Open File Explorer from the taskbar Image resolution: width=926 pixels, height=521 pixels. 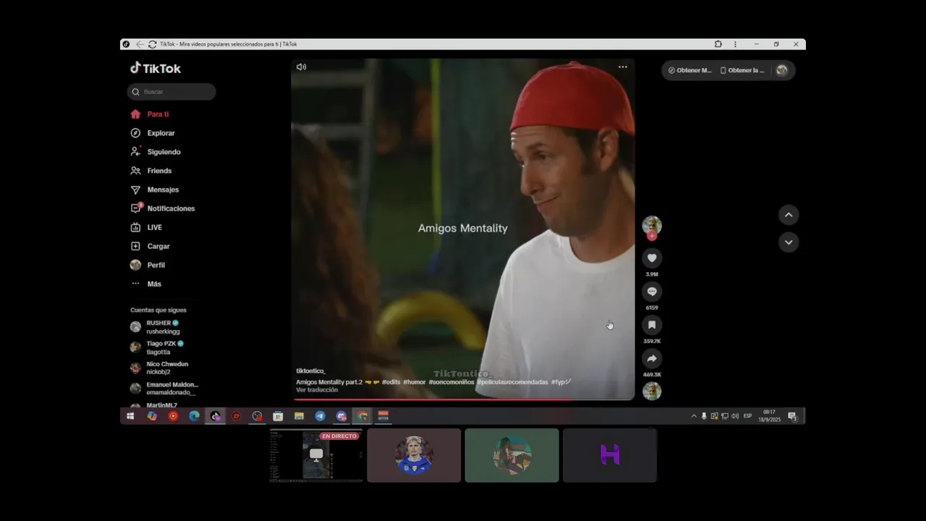(x=299, y=416)
